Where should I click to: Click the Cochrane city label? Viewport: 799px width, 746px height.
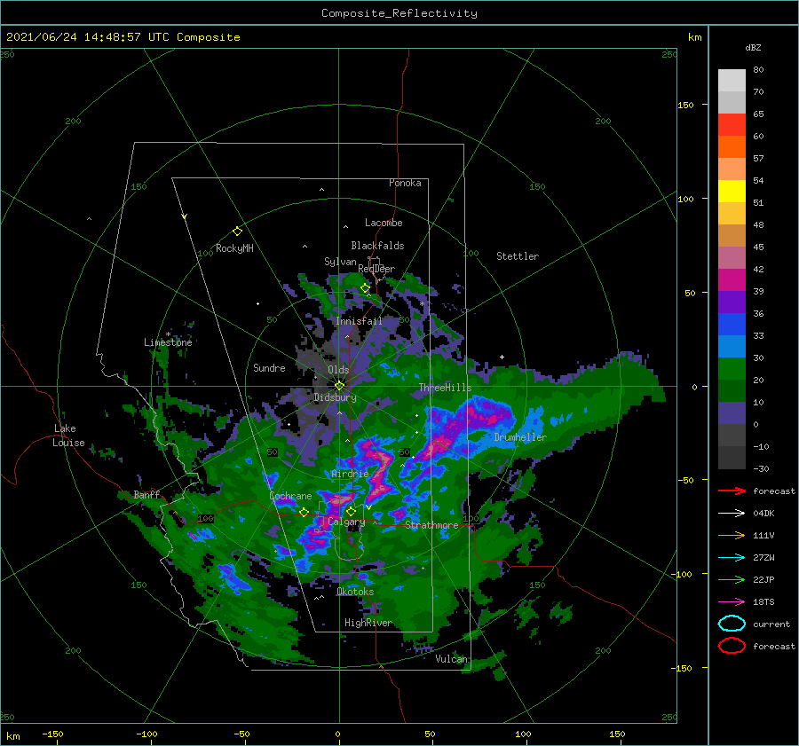tap(290, 496)
